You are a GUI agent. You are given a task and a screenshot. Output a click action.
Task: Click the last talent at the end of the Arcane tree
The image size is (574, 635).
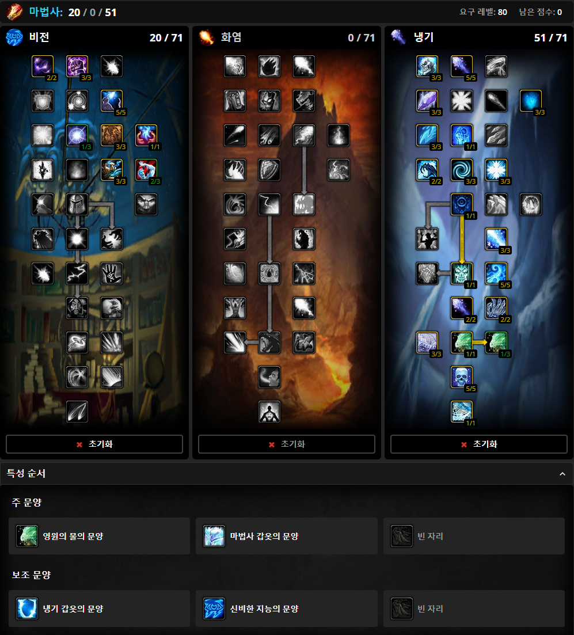pyautogui.click(x=77, y=412)
